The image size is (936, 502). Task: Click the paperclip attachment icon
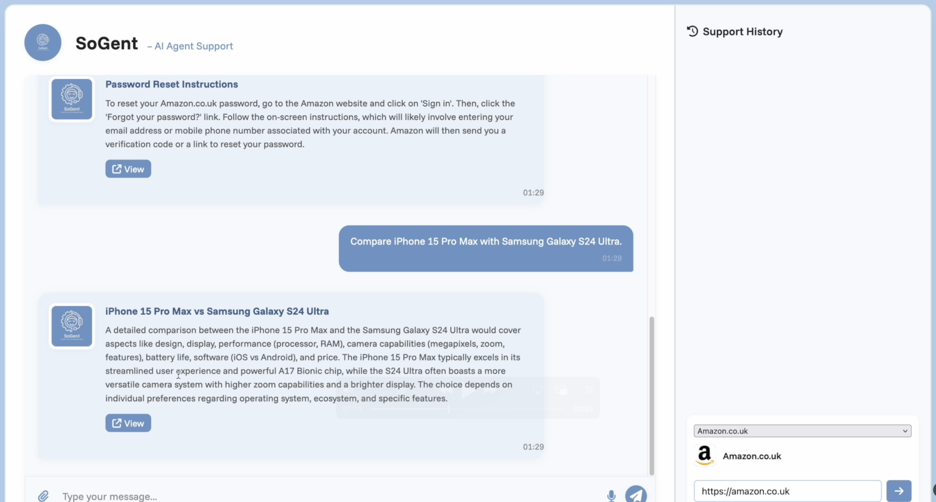click(43, 495)
